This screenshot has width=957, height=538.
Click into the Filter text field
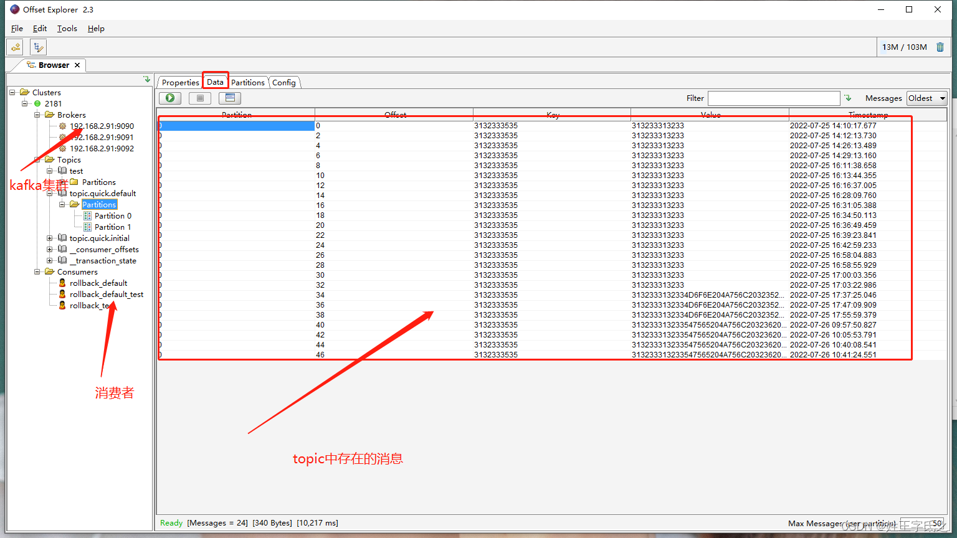point(774,98)
